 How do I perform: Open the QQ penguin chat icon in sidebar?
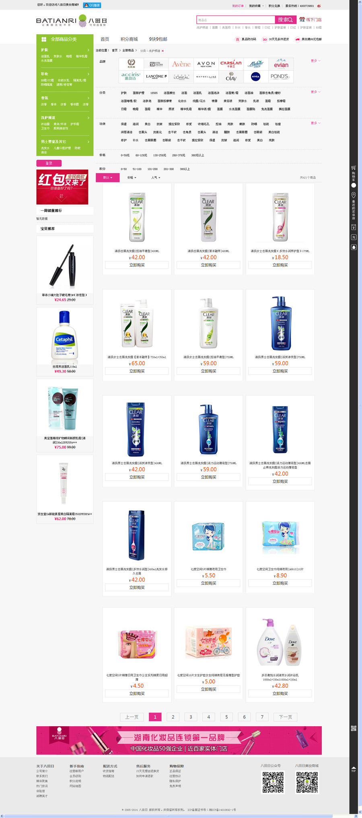(x=354, y=247)
